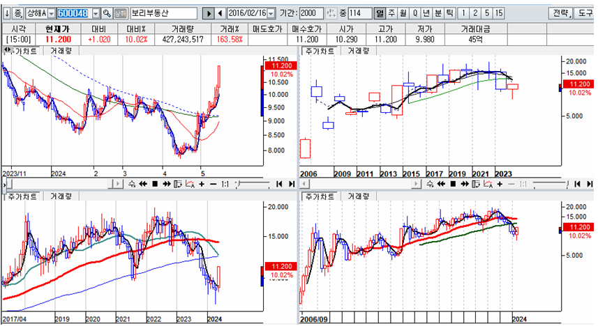Choose the 2 interval button
This screenshot has width=598, height=326.
pos(475,13)
